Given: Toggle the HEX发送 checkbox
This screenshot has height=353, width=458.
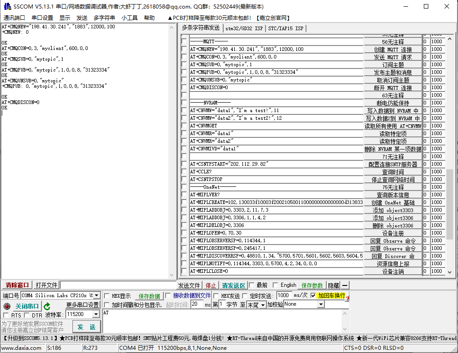Looking at the screenshot, I should point(216,296).
